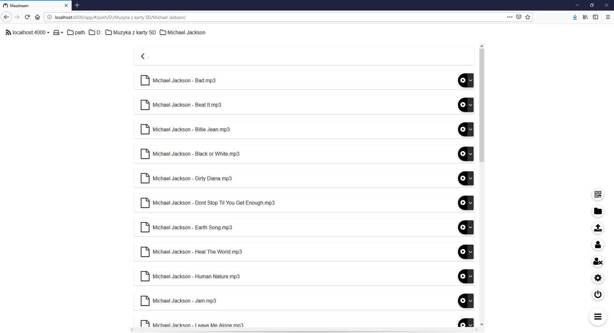
Task: Play Dirty Diana.mp3
Action: pyautogui.click(x=463, y=178)
